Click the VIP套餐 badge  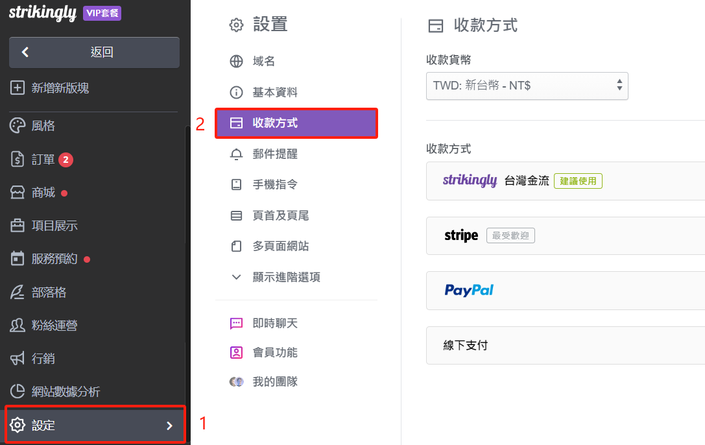click(102, 13)
